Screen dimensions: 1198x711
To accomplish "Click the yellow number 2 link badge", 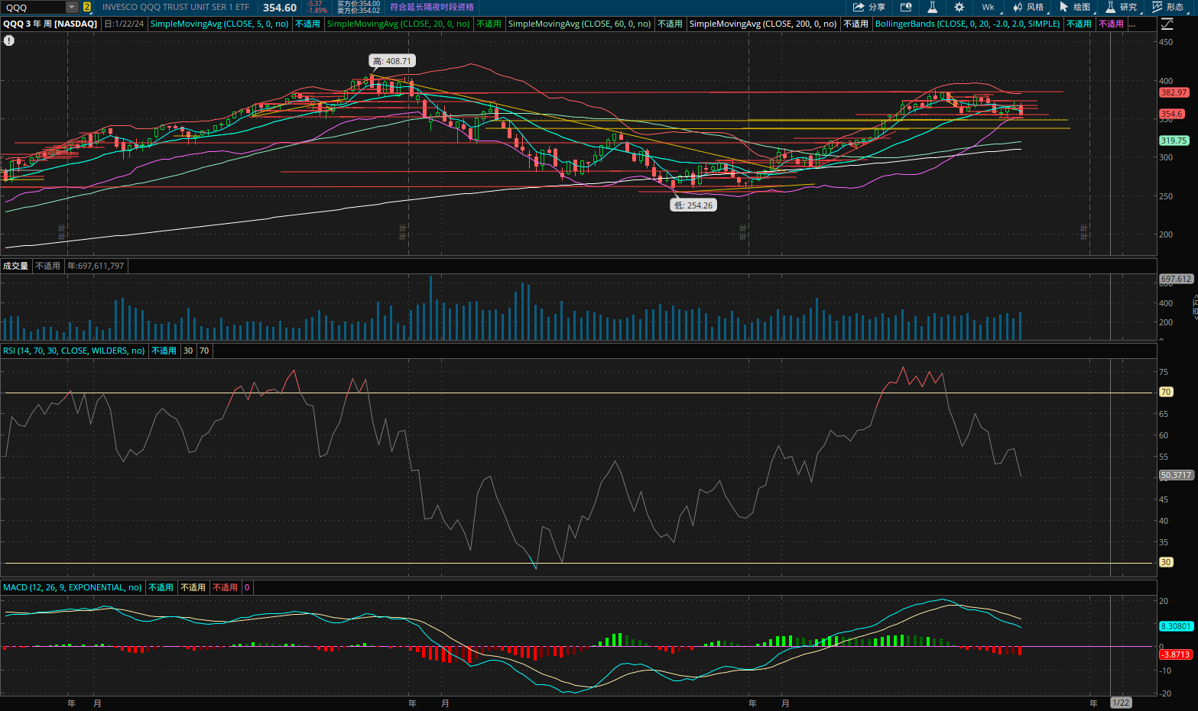I will pyautogui.click(x=87, y=7).
